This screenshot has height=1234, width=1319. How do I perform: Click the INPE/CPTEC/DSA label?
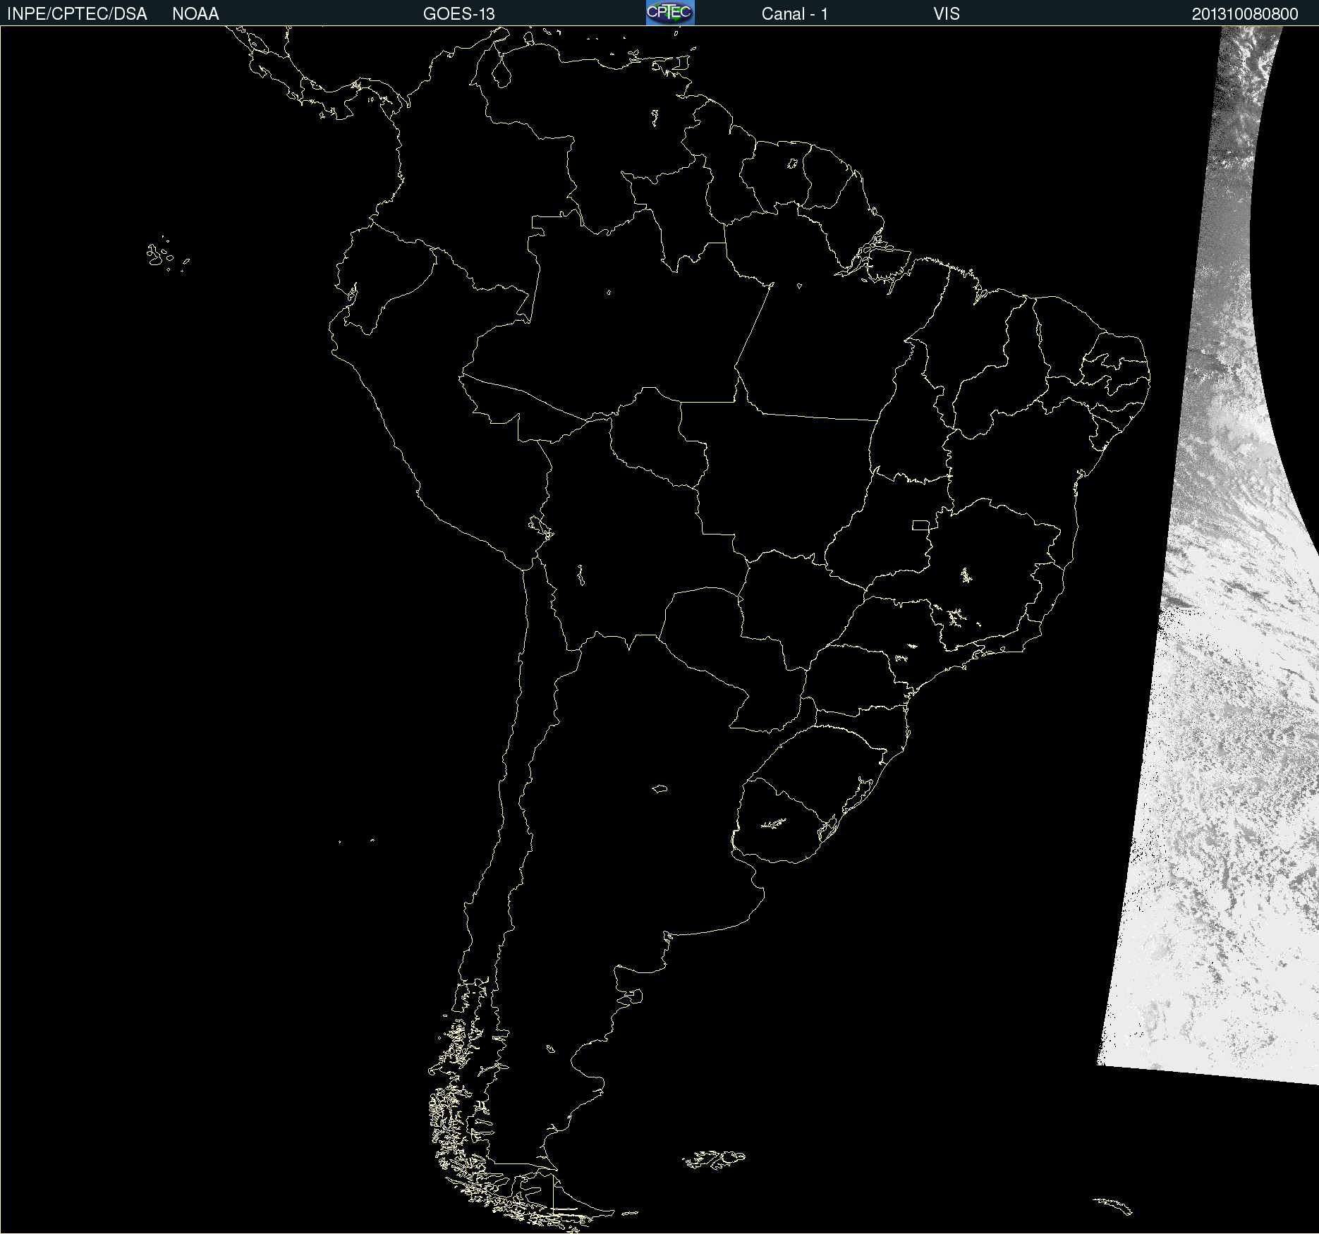coord(77,14)
